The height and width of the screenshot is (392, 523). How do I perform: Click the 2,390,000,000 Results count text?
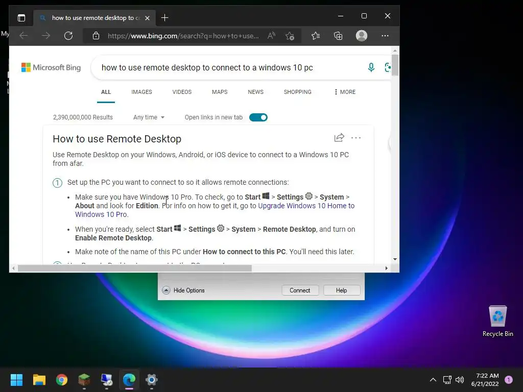tap(83, 117)
